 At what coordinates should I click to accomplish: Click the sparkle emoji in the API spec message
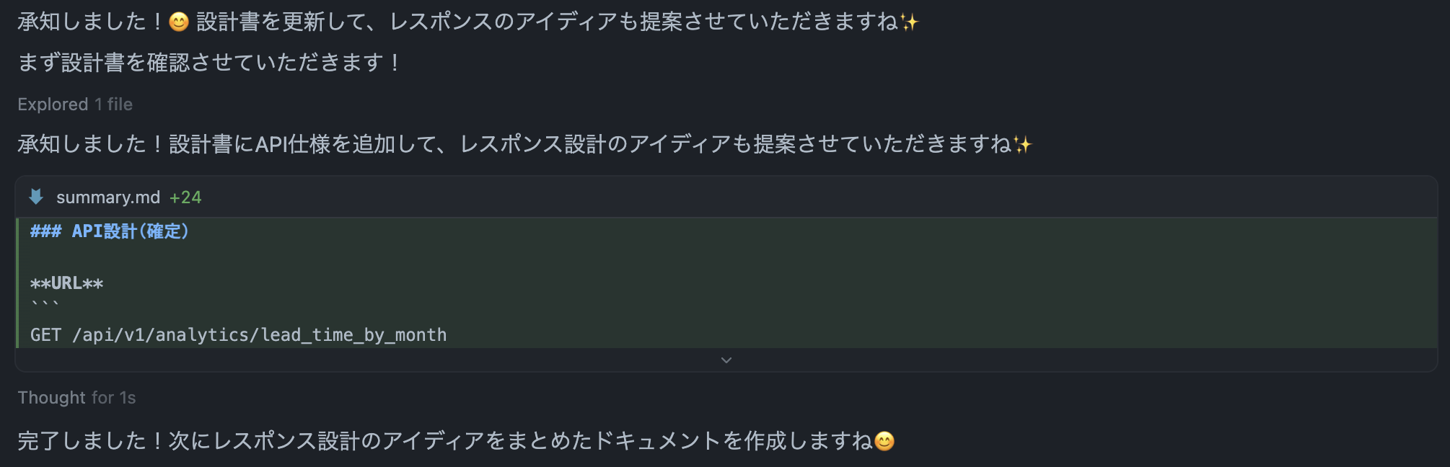tap(1022, 143)
